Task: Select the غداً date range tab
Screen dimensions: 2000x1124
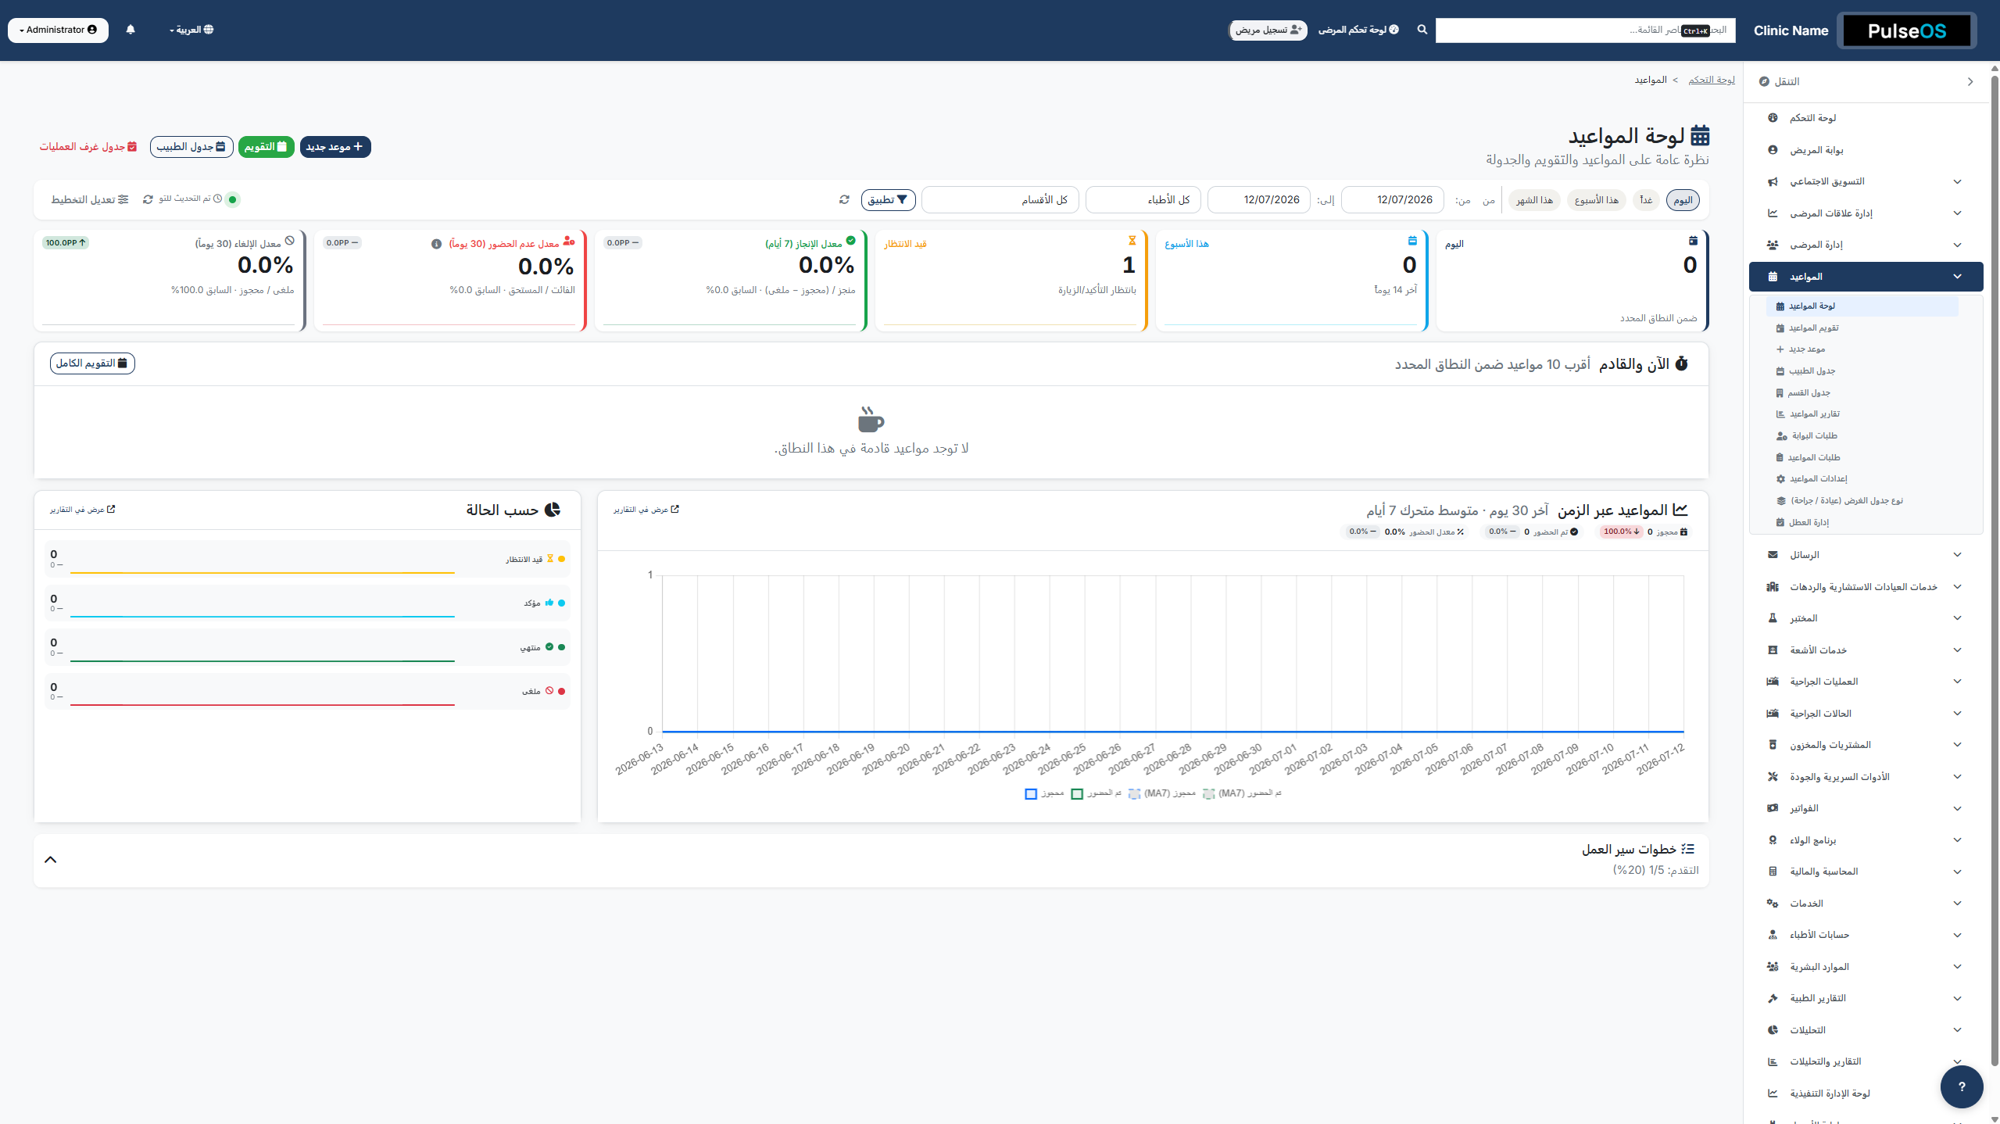Action: 1646,200
